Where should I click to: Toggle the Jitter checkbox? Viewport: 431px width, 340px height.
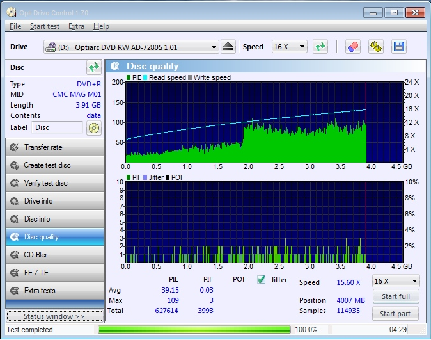click(261, 280)
